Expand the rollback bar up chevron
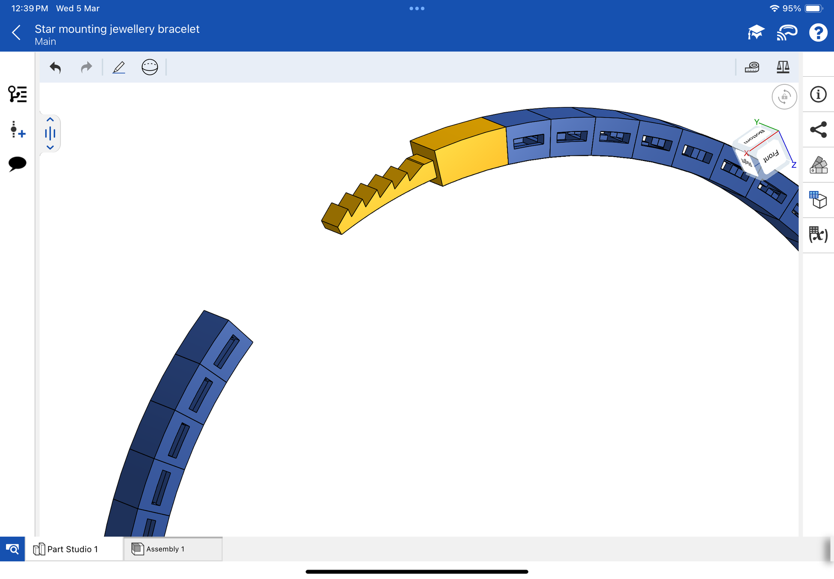Screen dimensions: 834x579 [50, 120]
